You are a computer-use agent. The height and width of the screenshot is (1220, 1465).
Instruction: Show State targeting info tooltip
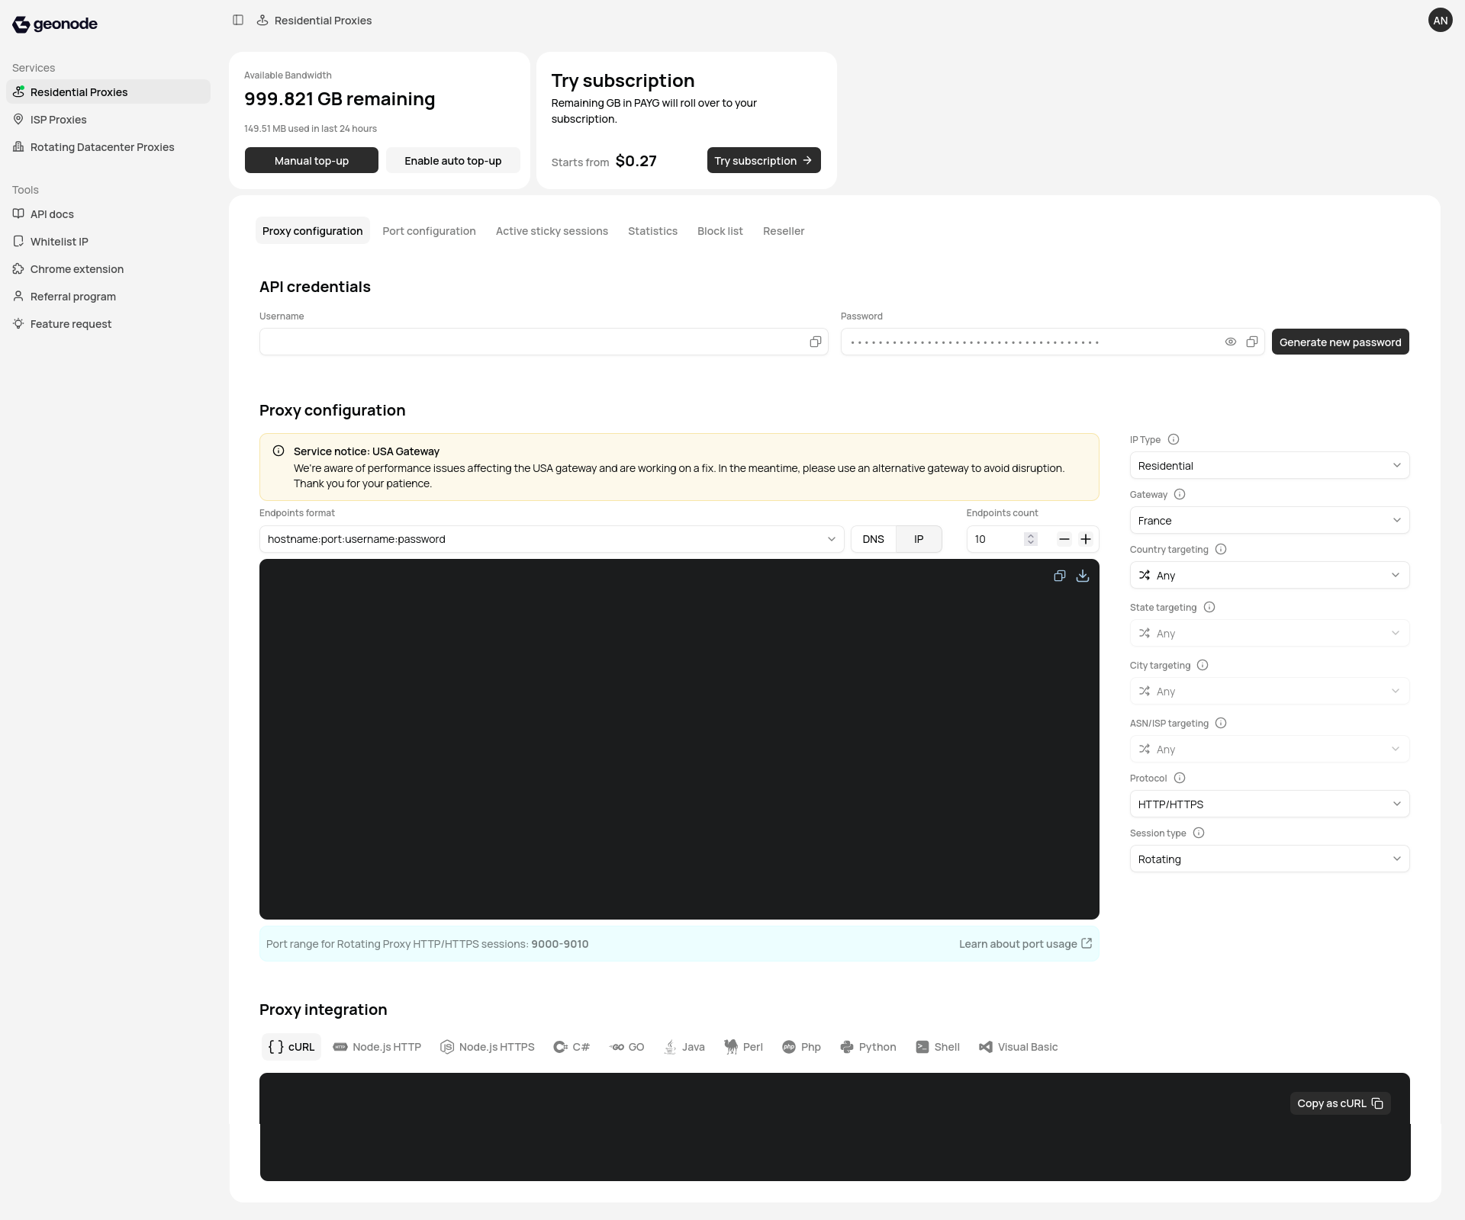1209,607
